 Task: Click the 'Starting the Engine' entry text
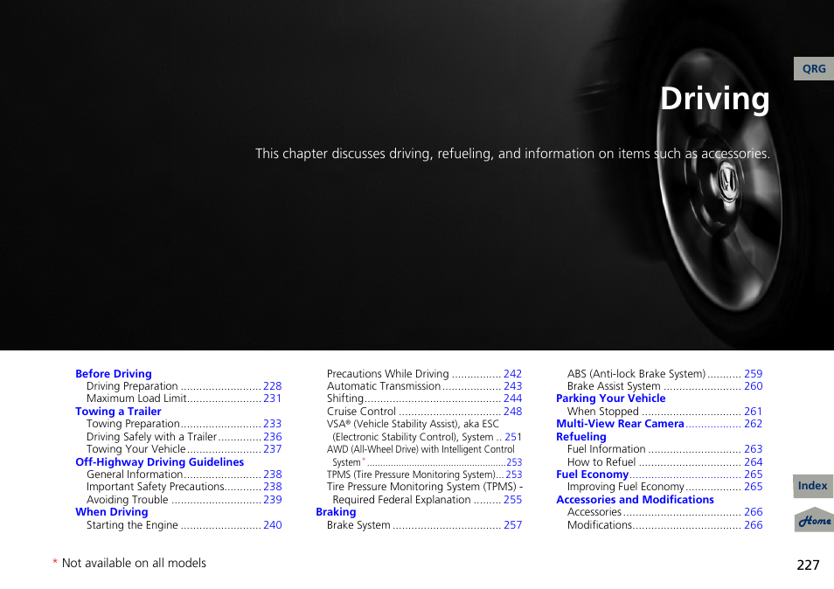132,524
